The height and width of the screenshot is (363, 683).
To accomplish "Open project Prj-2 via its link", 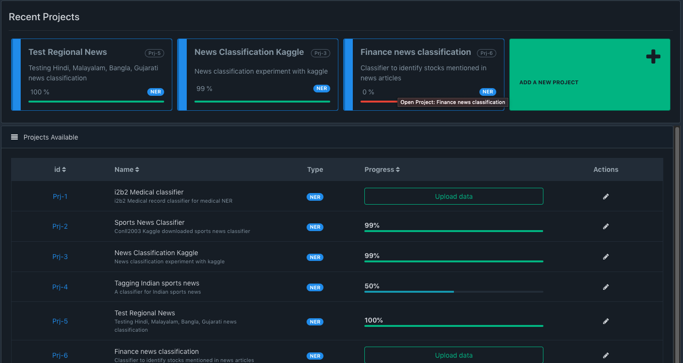I will click(60, 226).
